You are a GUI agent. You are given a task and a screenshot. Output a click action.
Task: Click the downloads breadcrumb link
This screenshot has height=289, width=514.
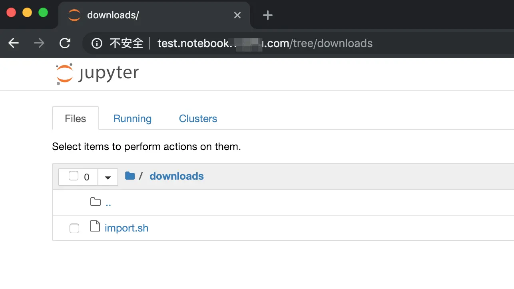tap(176, 176)
